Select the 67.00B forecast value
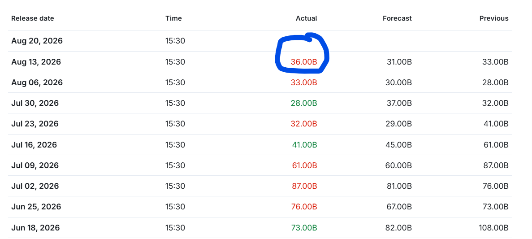This screenshot has width=532, height=239. [399, 207]
